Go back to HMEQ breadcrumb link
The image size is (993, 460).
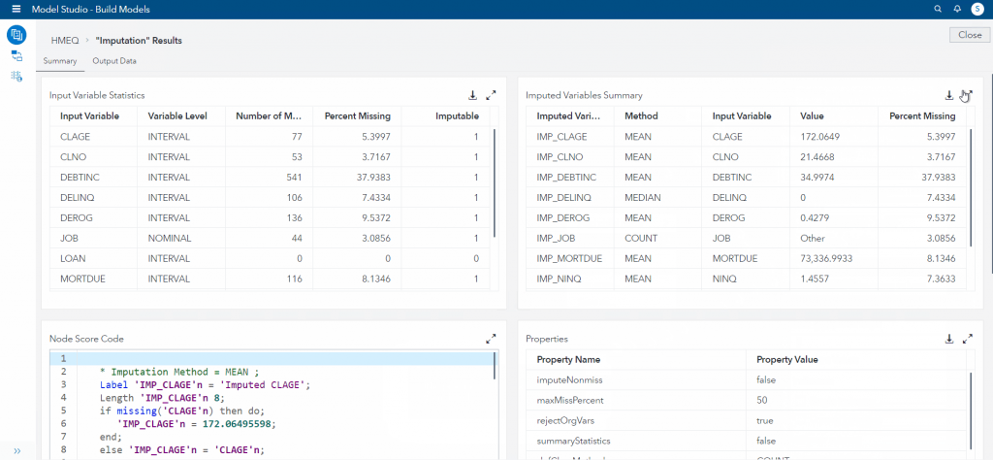[x=64, y=41]
